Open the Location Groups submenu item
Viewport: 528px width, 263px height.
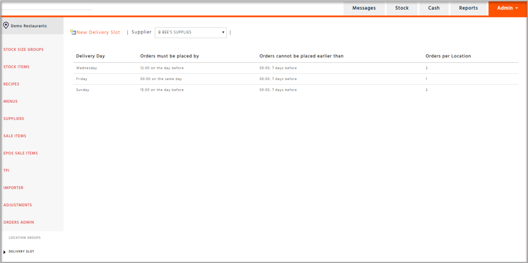(x=25, y=238)
